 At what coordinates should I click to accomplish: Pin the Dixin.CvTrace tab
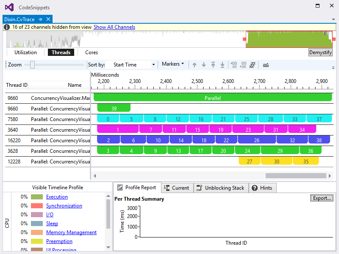(x=40, y=19)
